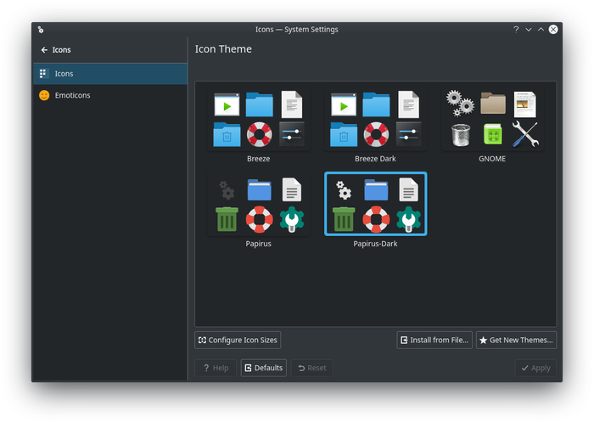Image resolution: width=594 pixels, height=423 pixels.
Task: Click the Papirus-Dark theme preview
Action: click(375, 205)
